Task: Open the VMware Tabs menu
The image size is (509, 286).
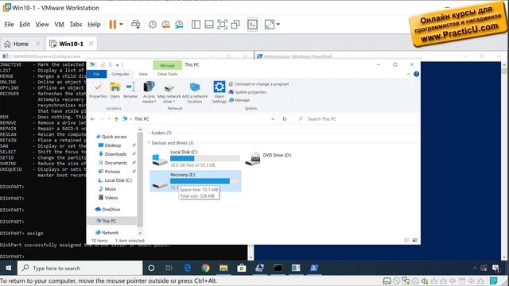Action: (x=76, y=25)
